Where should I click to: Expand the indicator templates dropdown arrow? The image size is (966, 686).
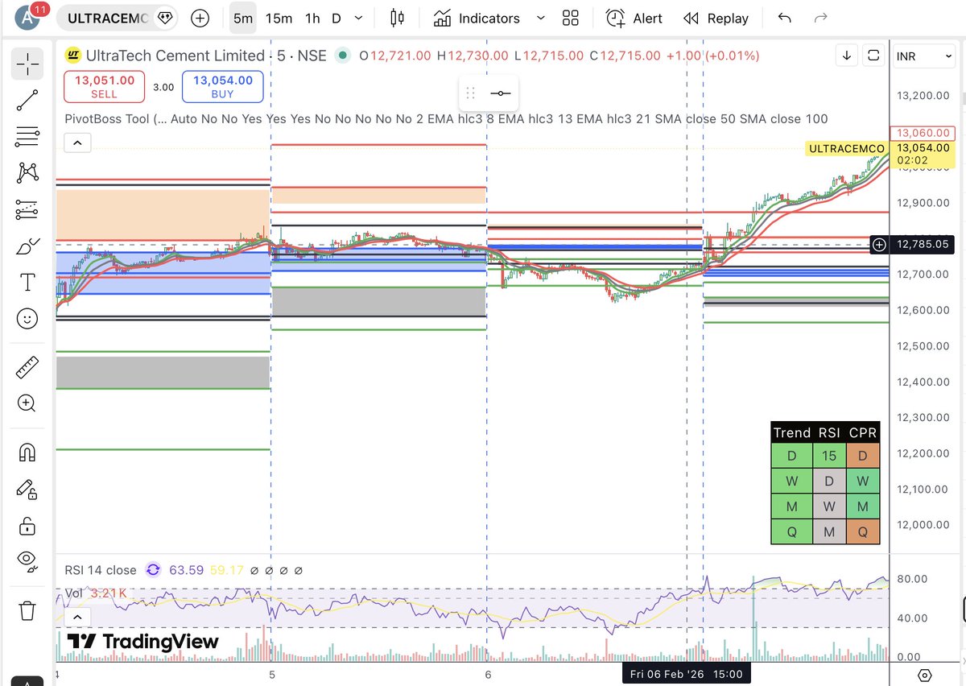[x=540, y=18]
